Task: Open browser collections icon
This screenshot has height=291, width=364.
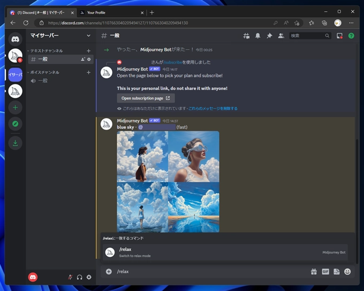Action: (x=324, y=23)
